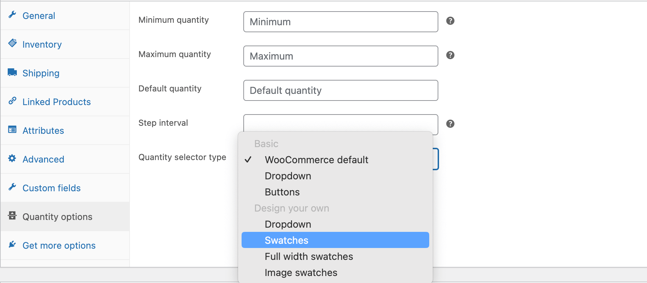
Task: Click the Inventory tag icon
Action: point(12,43)
